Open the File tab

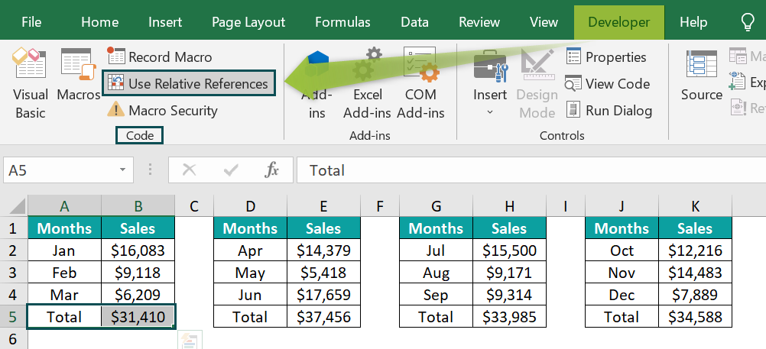32,22
